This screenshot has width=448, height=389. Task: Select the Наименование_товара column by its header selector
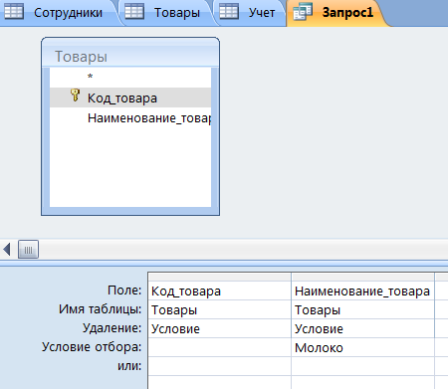[362, 277]
